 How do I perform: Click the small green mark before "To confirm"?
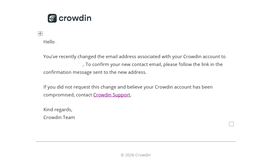83,66
